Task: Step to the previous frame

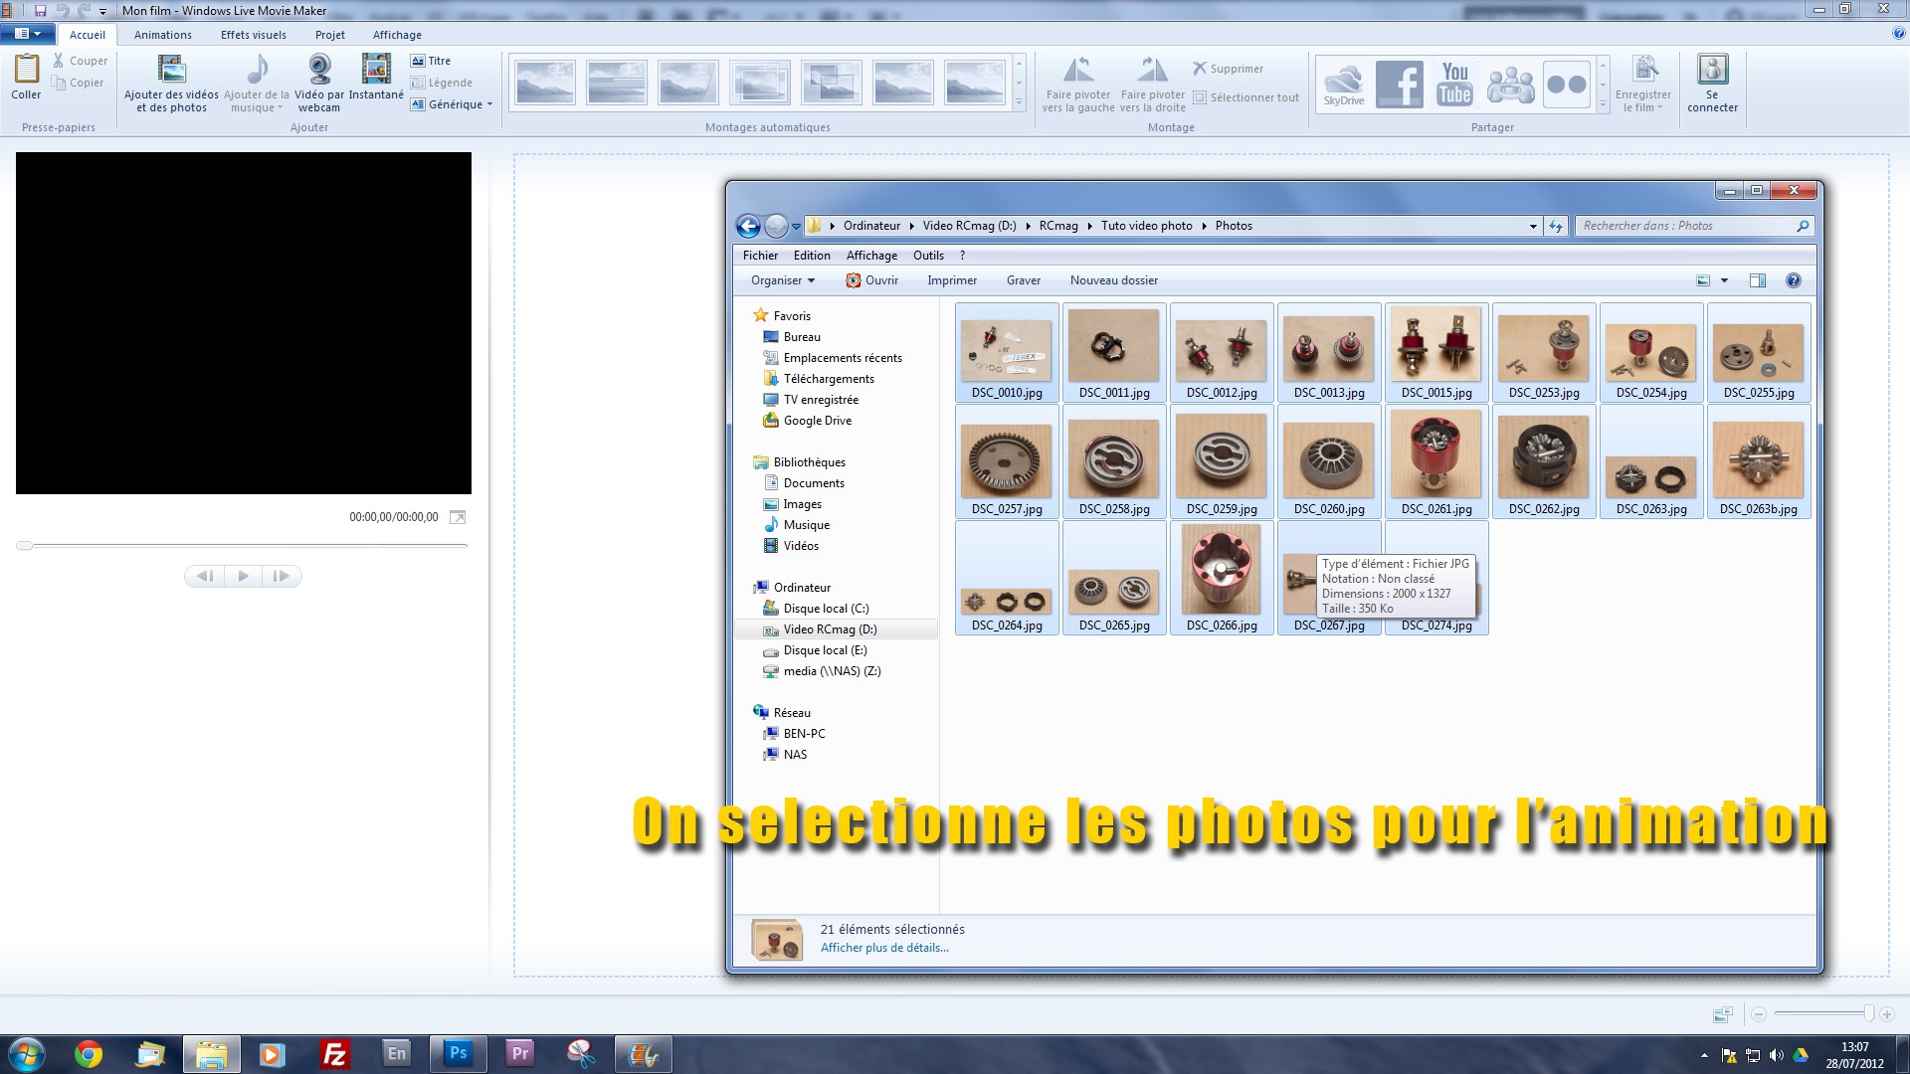Action: 205,576
